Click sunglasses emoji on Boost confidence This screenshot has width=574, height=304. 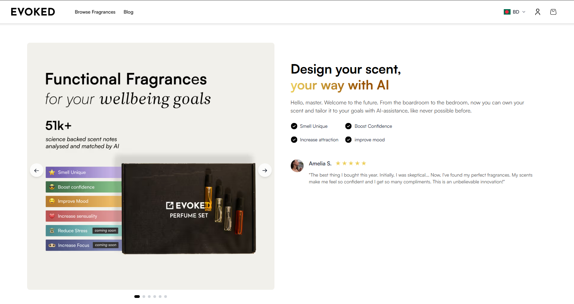pos(52,187)
